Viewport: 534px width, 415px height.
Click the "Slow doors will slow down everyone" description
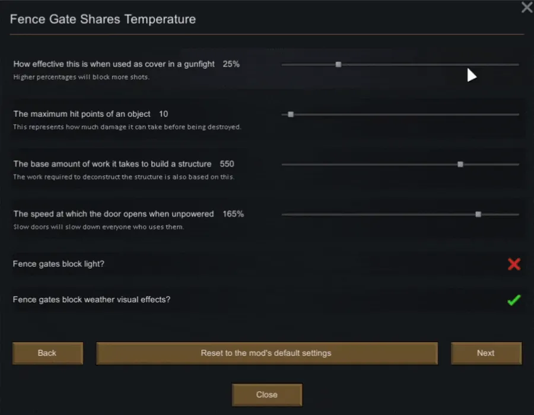(98, 227)
